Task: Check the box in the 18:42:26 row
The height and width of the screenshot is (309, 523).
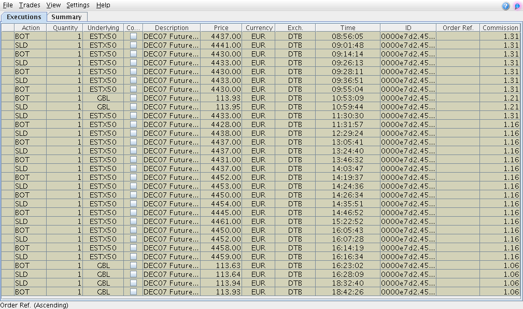Action: click(134, 292)
